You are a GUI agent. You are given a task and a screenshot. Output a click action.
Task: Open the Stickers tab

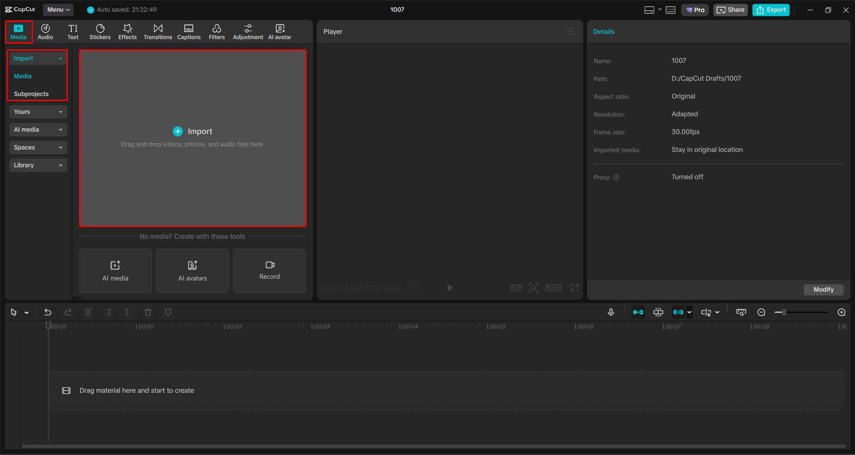[100, 32]
